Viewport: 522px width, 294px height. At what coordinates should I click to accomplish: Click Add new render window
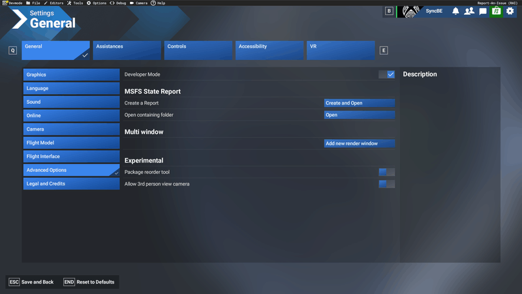(x=360, y=143)
